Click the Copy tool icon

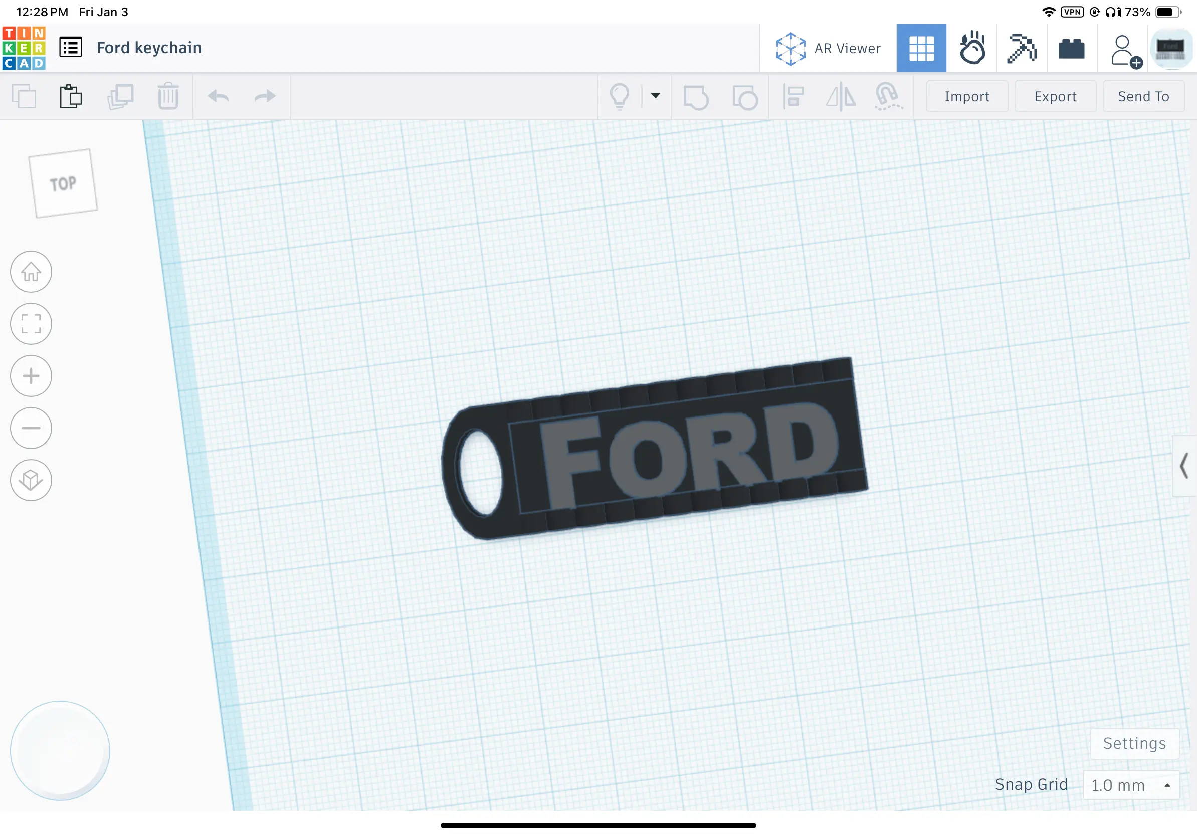[24, 96]
